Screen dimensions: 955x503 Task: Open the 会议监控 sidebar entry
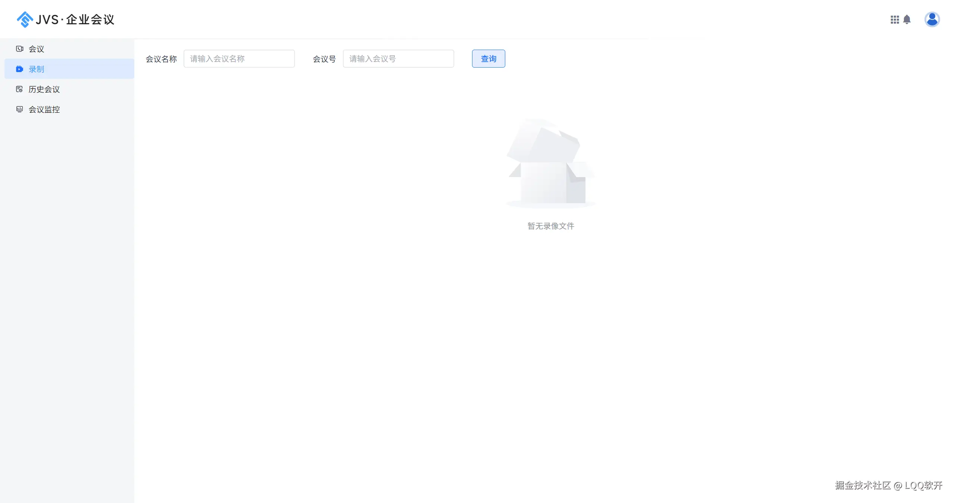(44, 109)
